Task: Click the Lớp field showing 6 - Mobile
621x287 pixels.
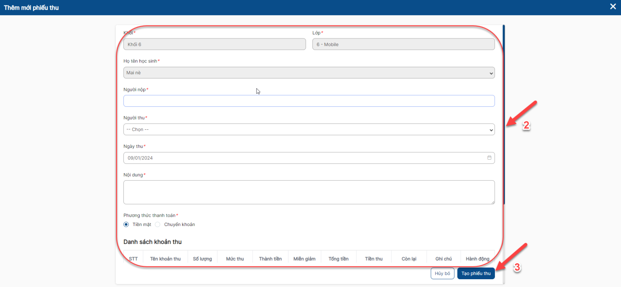Action: click(x=404, y=44)
